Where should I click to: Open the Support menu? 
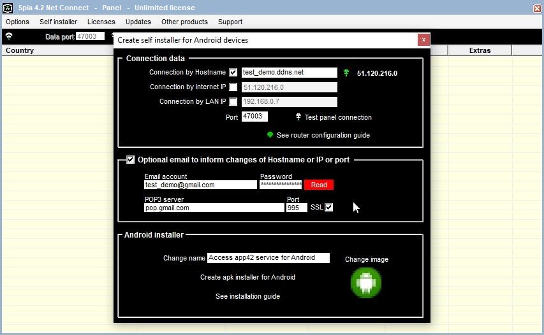[x=230, y=22]
